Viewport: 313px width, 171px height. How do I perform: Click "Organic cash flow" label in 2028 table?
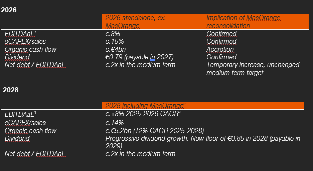(30, 131)
